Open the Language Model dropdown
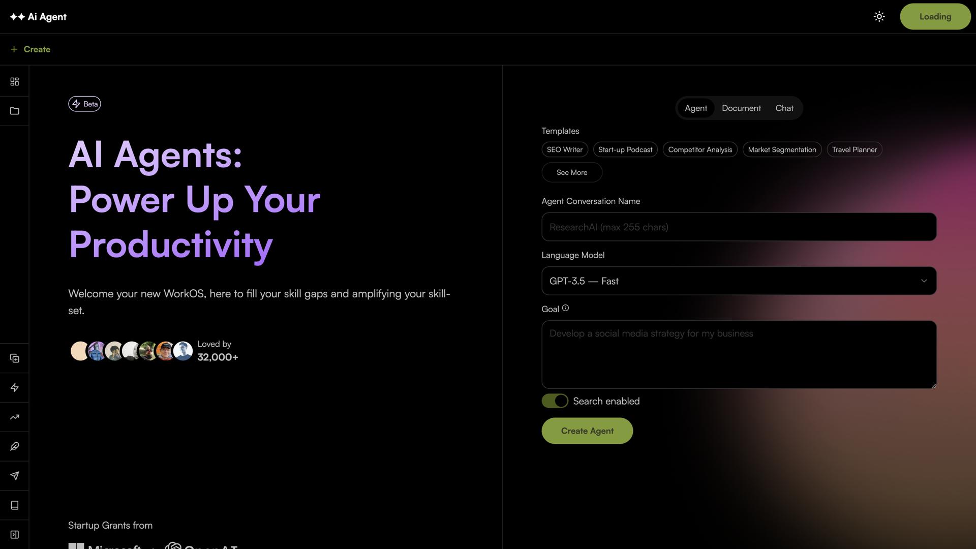The height and width of the screenshot is (549, 976). click(x=739, y=281)
